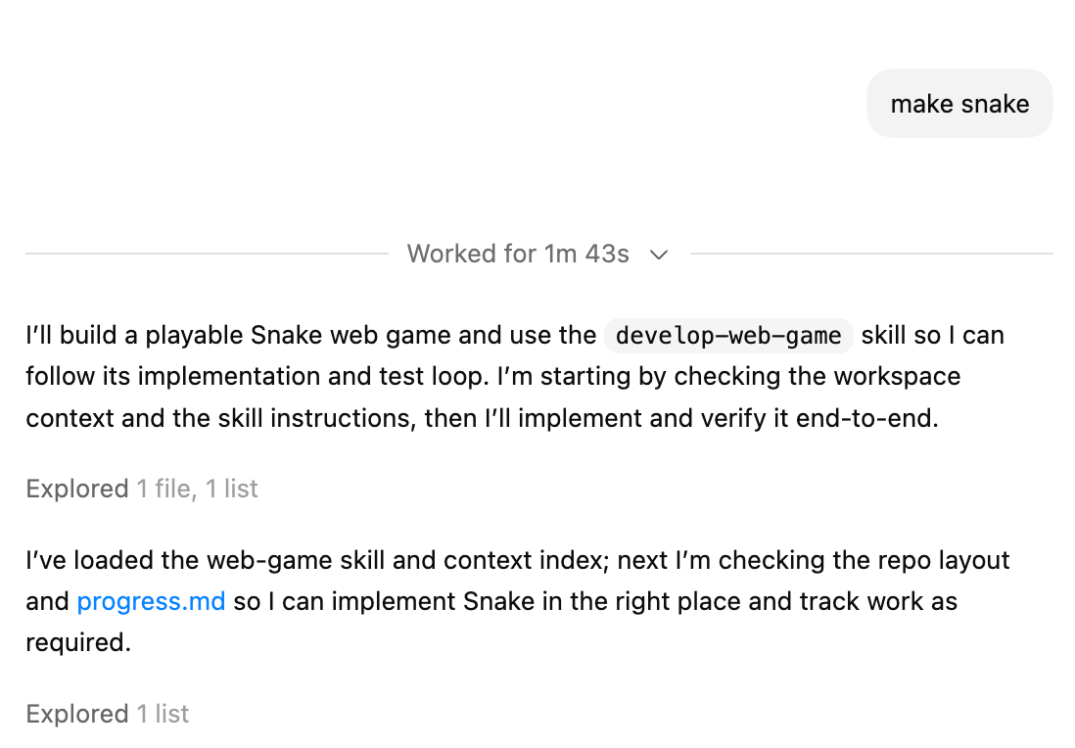Expand the "Explored 1 file, 1 list" row
1075x748 pixels.
pos(142,489)
